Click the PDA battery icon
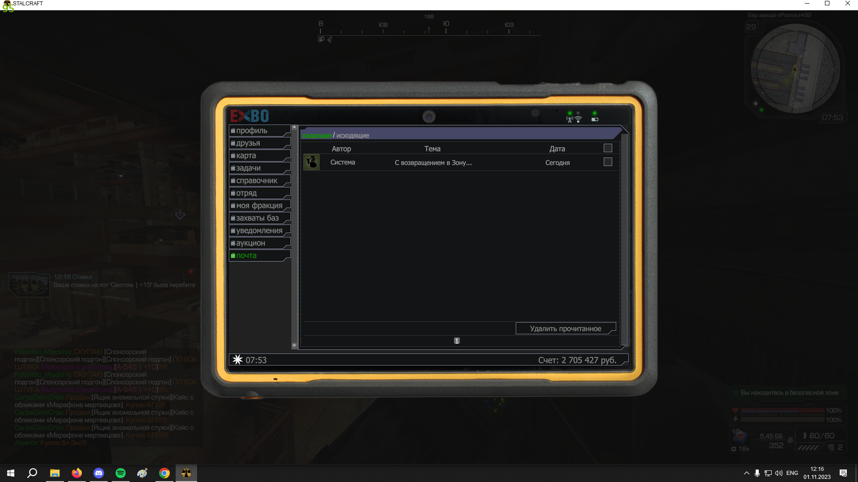Viewport: 858px width, 482px height. (595, 120)
